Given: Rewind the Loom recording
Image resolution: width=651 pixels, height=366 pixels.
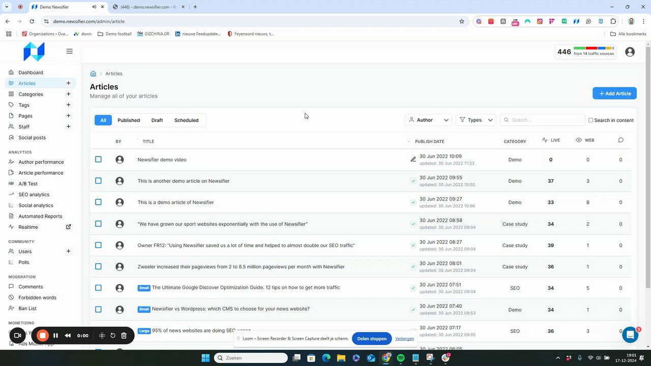Looking at the screenshot, I should (68, 335).
